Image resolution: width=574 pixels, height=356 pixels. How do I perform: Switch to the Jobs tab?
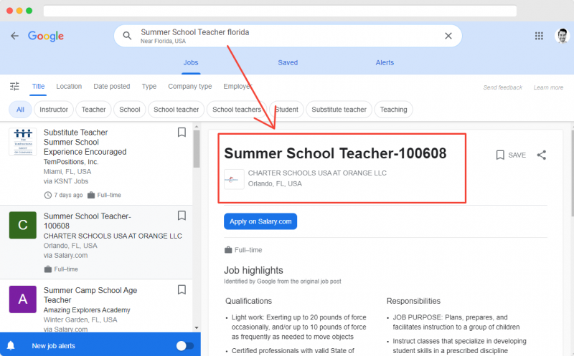pos(191,63)
